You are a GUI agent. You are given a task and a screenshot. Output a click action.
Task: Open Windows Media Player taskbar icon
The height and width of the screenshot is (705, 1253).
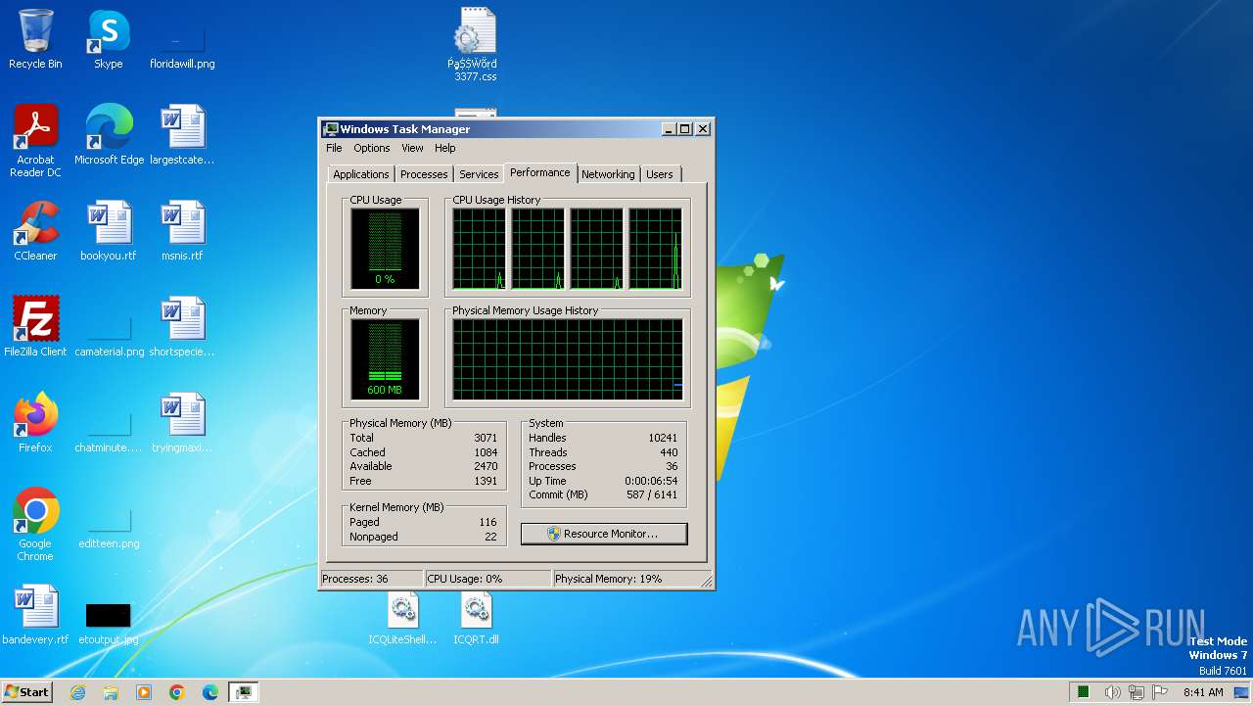pos(144,692)
